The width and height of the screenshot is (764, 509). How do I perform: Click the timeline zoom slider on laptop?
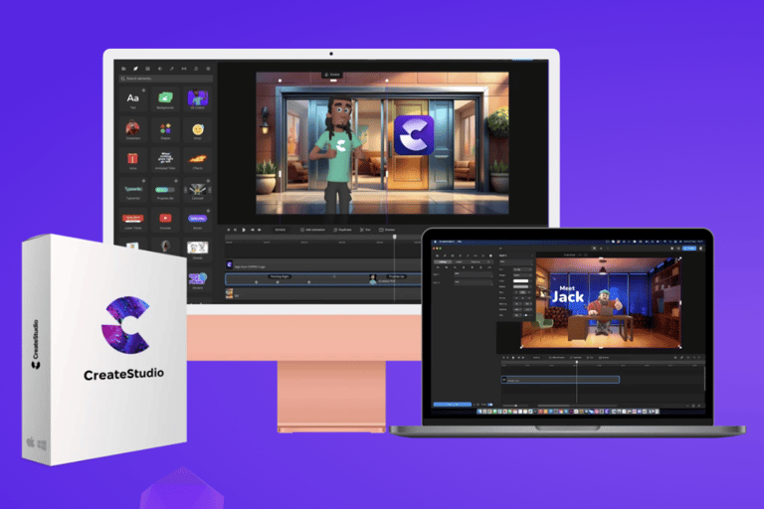(x=516, y=406)
